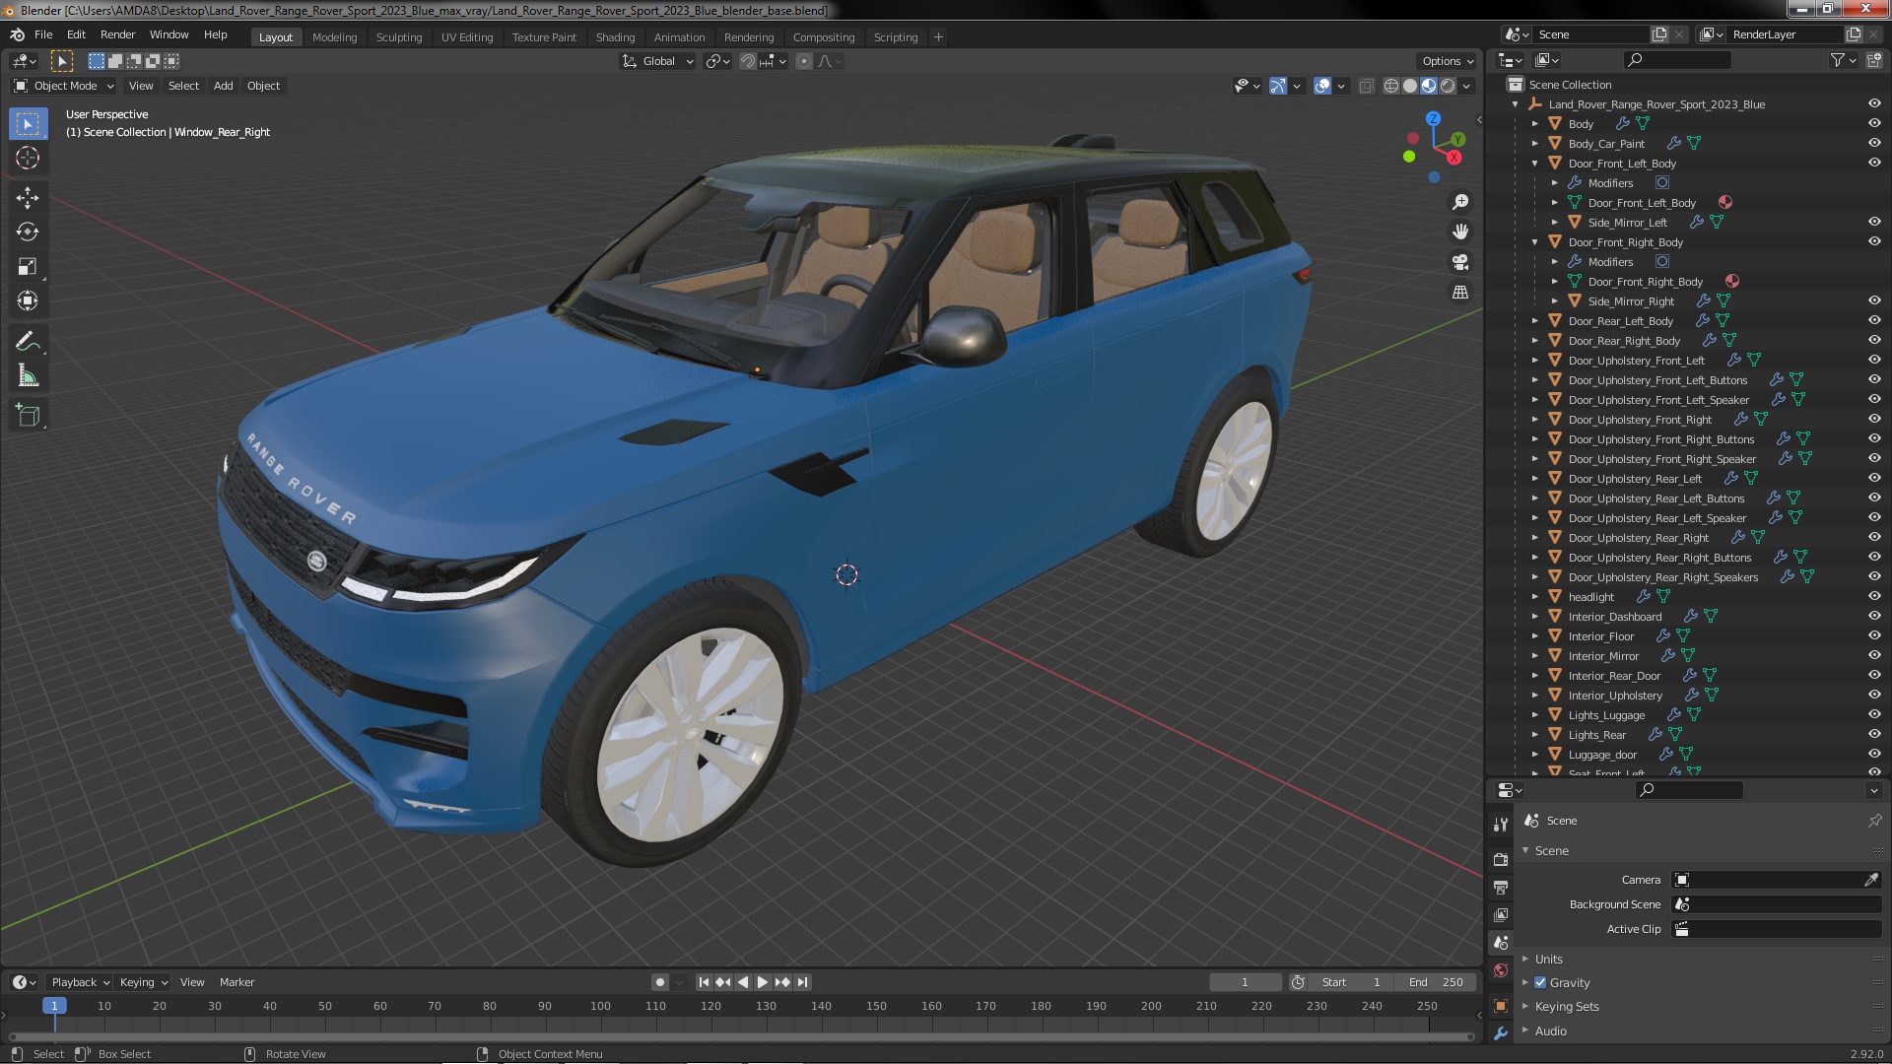1892x1064 pixels.
Task: Open the outliner filter funnel
Action: 1838,60
